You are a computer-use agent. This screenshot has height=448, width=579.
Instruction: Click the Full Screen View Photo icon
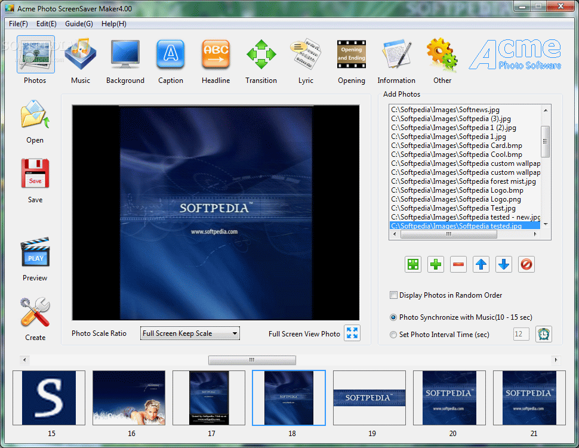point(352,333)
